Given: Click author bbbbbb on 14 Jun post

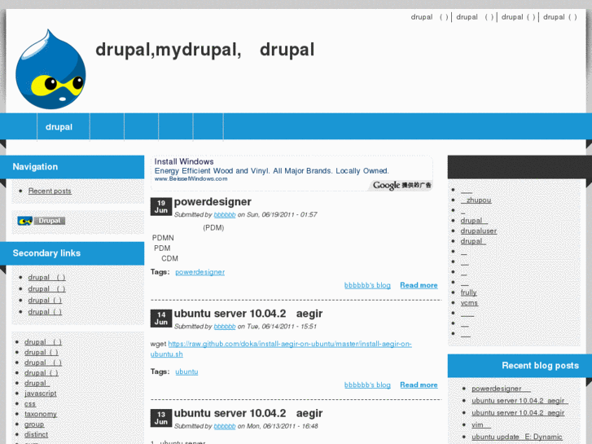Looking at the screenshot, I should pos(225,327).
